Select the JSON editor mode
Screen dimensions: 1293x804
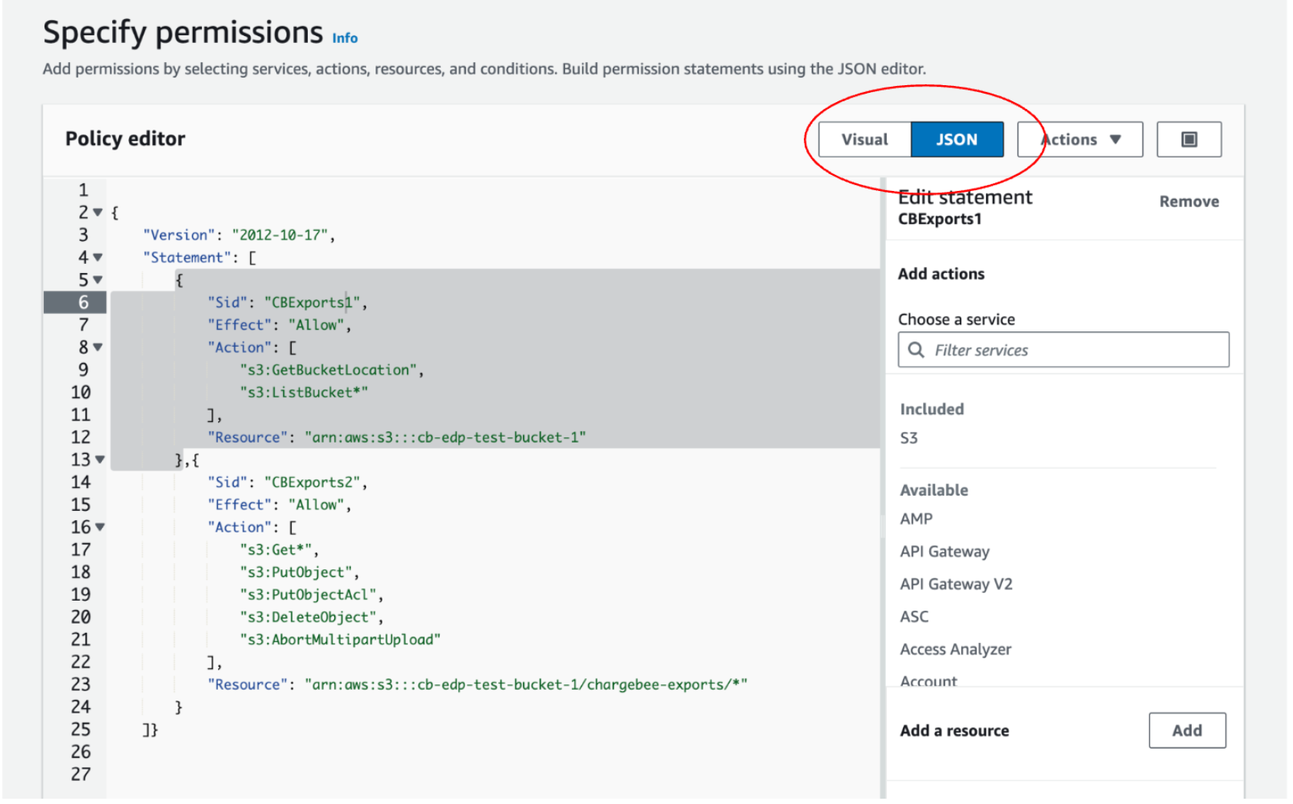[956, 140]
